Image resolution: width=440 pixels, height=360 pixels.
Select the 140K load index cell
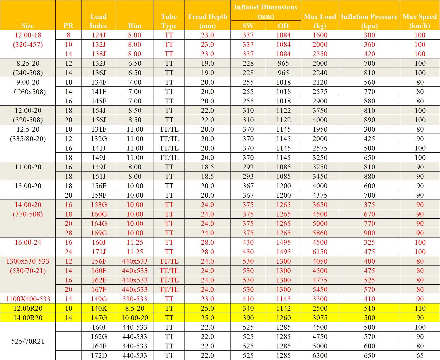pos(99,308)
